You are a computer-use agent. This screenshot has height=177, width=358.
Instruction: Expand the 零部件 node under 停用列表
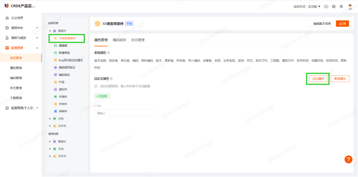[50, 141]
